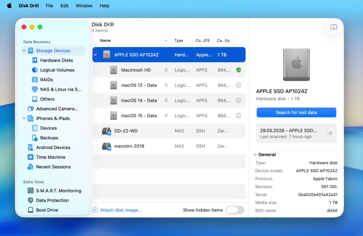Select the Hardware Disks icon
The height and width of the screenshot is (236, 363).
(35, 60)
